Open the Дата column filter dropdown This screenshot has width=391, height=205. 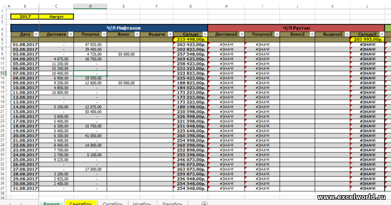click(36, 34)
